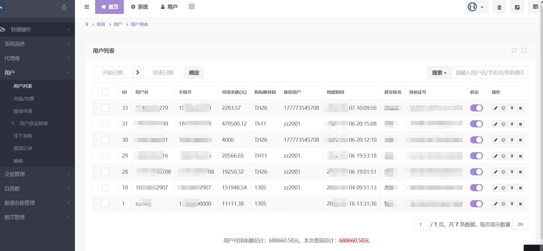Click the 开始日期 start date field

(x=113, y=73)
